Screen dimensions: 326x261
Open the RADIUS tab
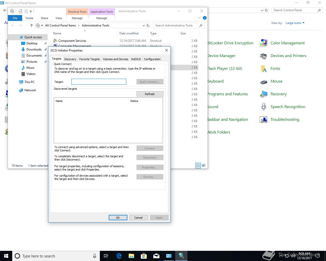coord(136,59)
